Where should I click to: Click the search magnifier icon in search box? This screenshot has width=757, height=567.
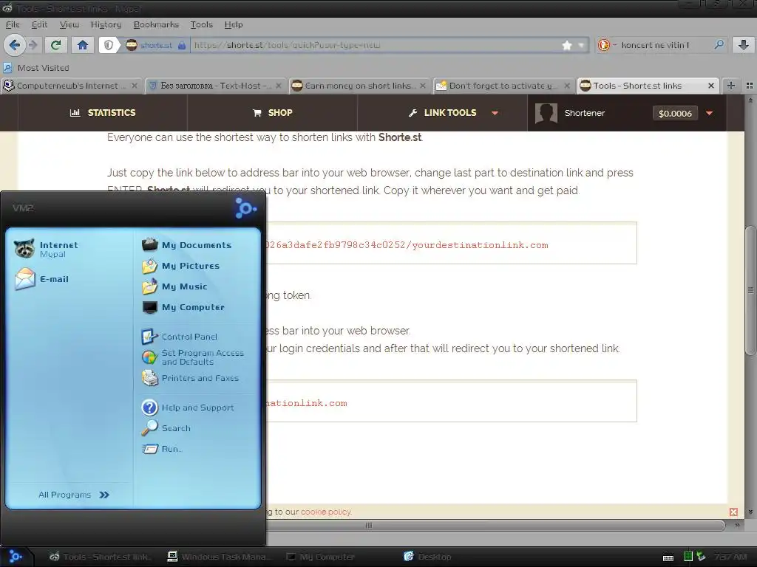pos(719,45)
